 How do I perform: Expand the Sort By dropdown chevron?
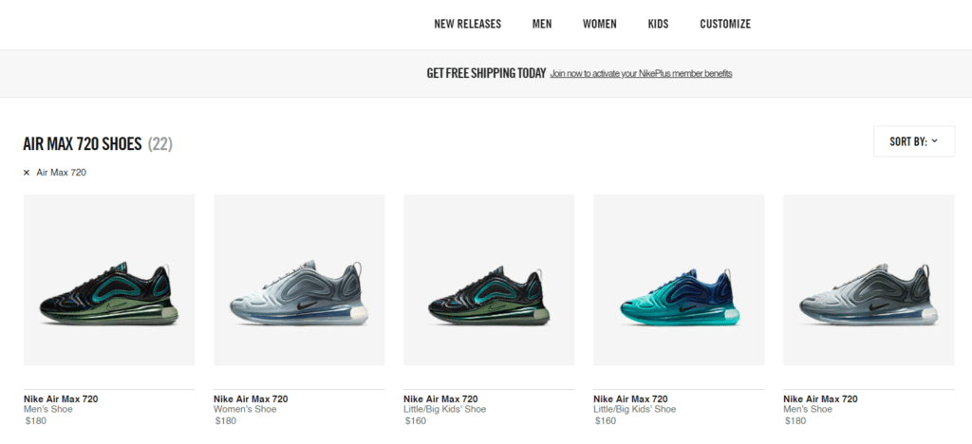pos(934,141)
